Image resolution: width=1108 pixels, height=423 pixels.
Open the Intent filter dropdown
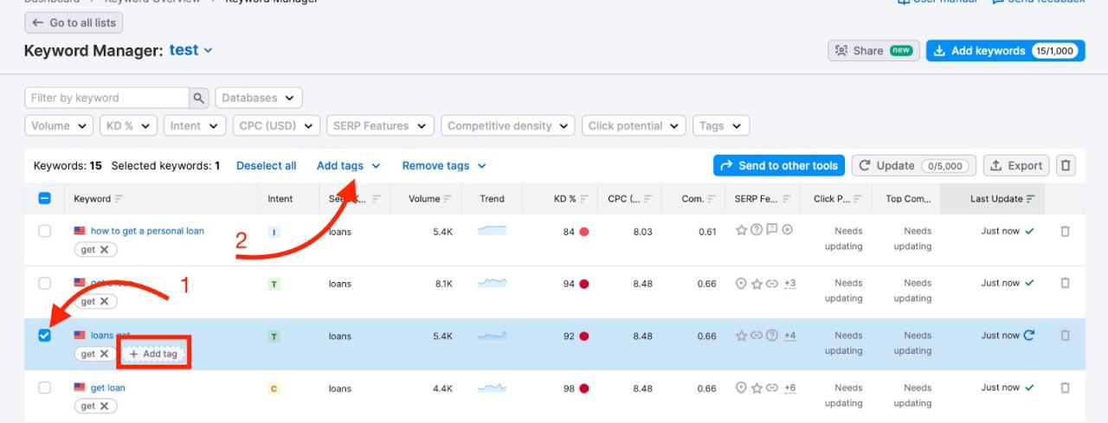click(195, 125)
